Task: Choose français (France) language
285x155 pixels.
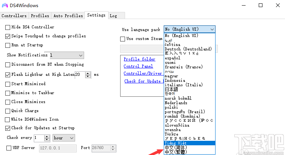Action: point(190,67)
